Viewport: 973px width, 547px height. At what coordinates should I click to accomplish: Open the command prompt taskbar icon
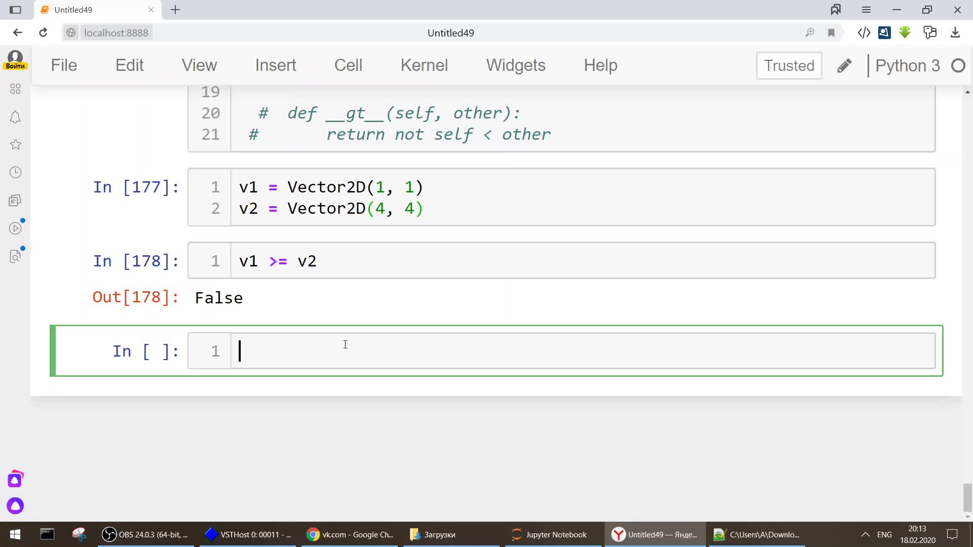(47, 534)
